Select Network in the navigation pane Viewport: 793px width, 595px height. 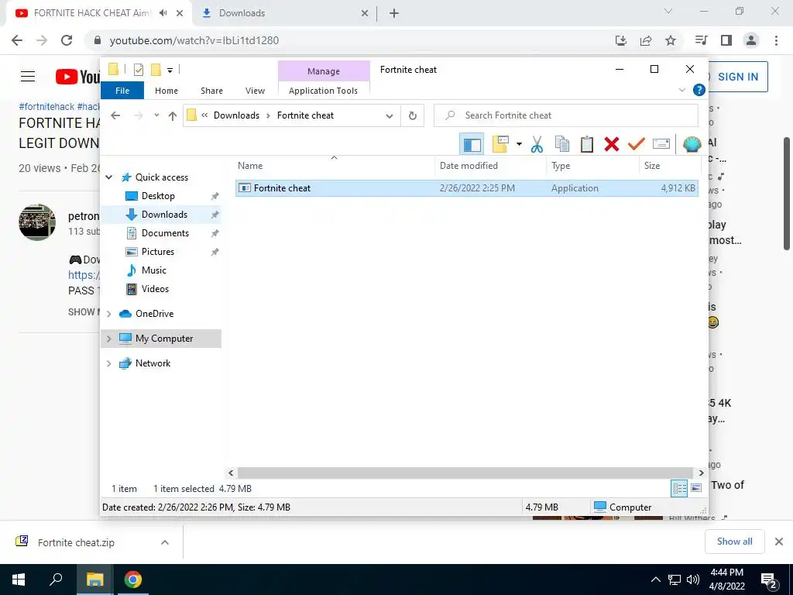coord(153,363)
